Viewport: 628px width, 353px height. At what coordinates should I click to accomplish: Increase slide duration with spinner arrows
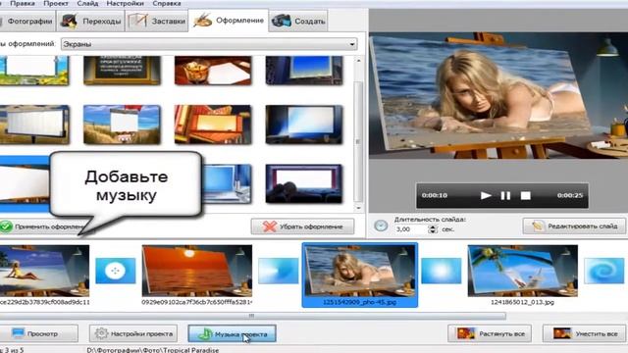tap(433, 227)
